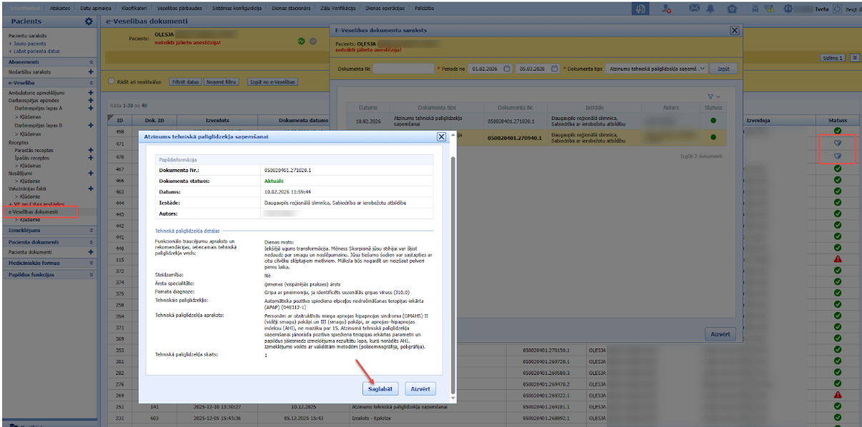The width and height of the screenshot is (862, 427).
Task: Click plus next to Darbnespējas epizodes
Action: [91, 101]
